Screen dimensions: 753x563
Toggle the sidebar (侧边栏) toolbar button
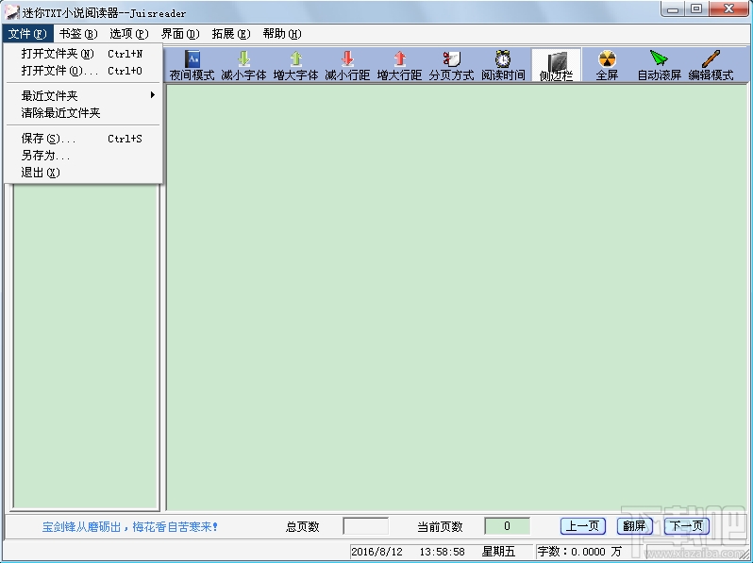(556, 65)
